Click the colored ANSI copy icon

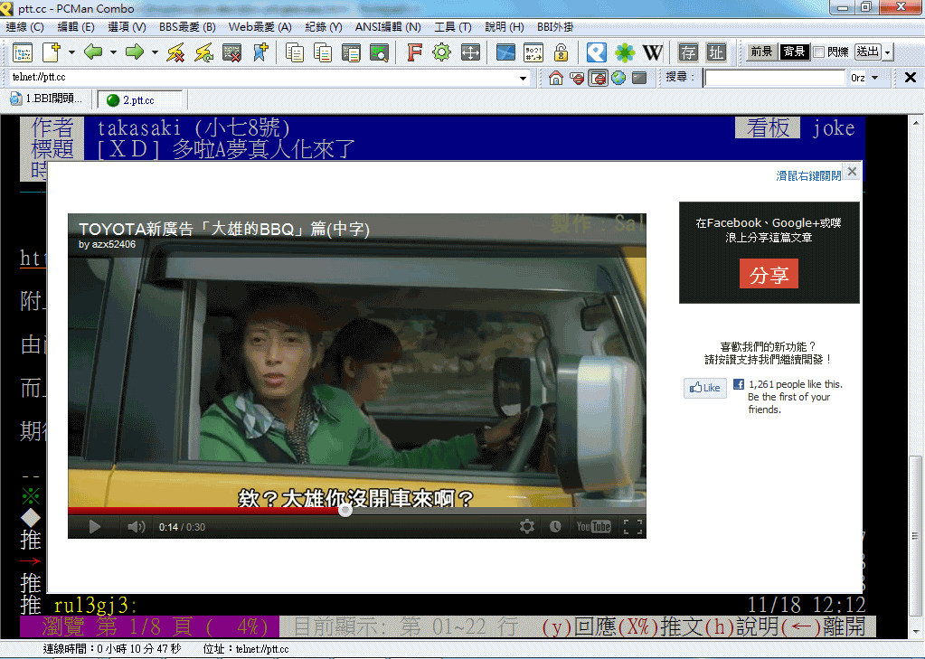(323, 52)
